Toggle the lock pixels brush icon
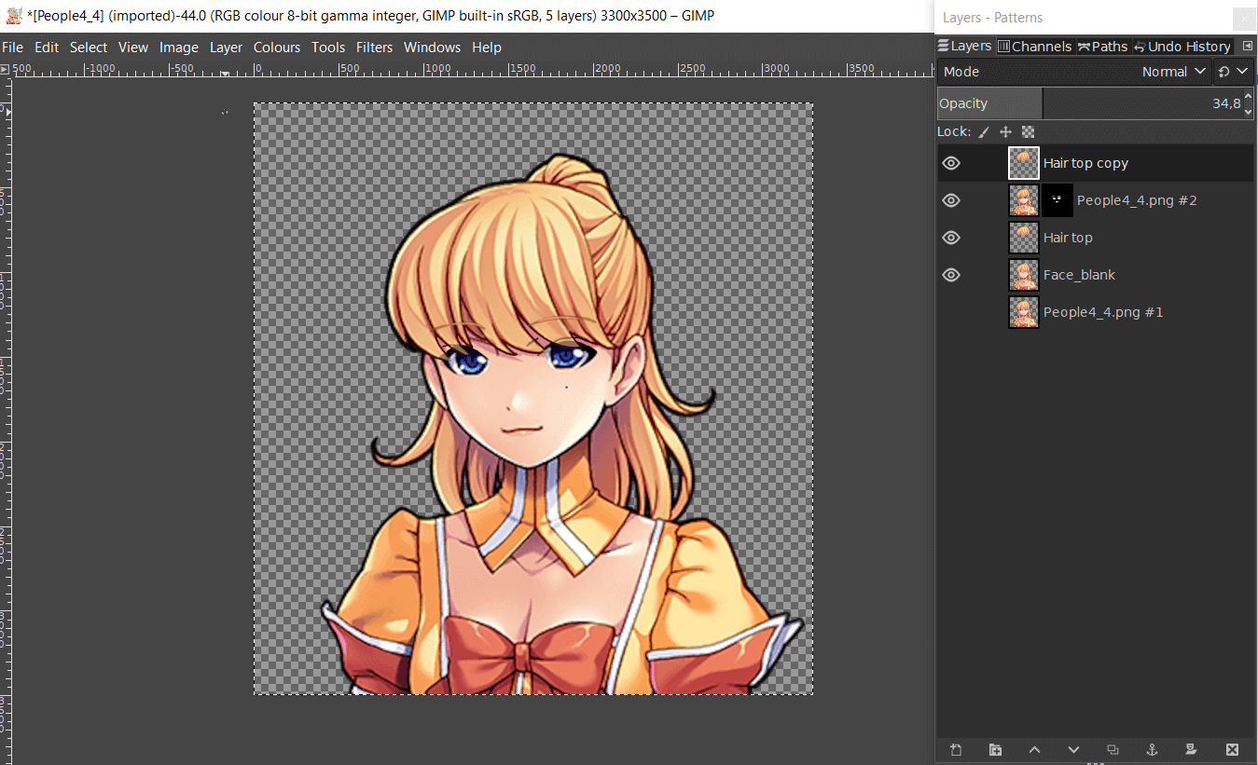 tap(984, 132)
